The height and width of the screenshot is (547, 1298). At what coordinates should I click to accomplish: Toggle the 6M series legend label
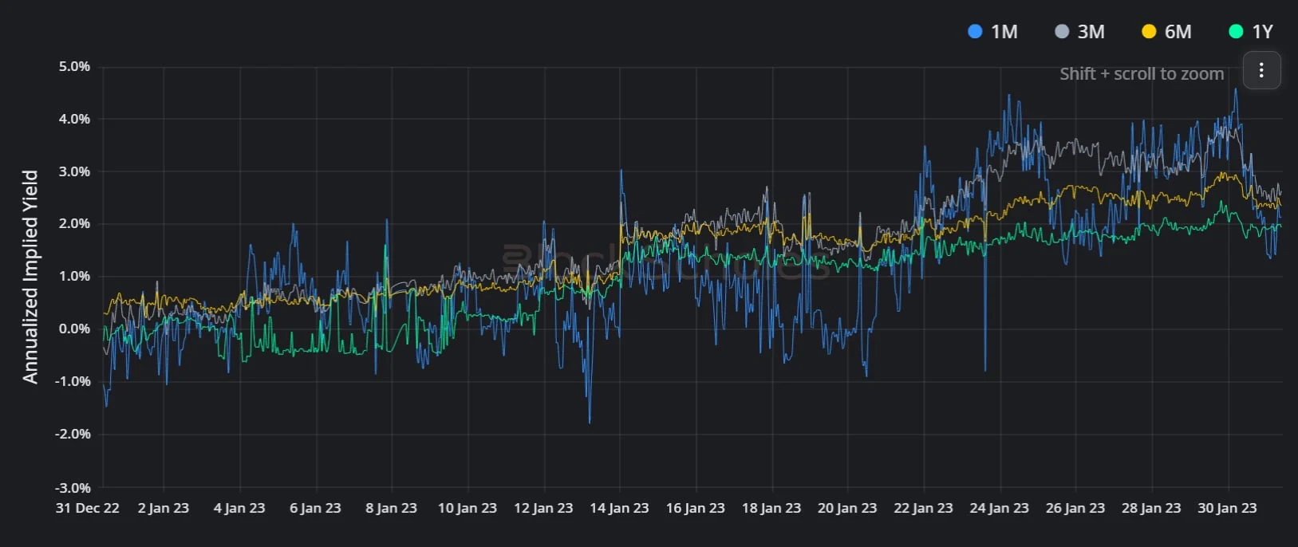[x=1178, y=32]
